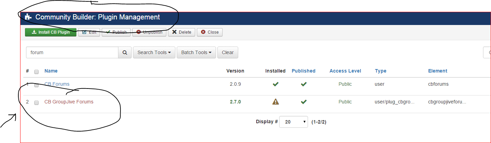
Task: Click the Edit toolbar button
Action: click(x=89, y=32)
